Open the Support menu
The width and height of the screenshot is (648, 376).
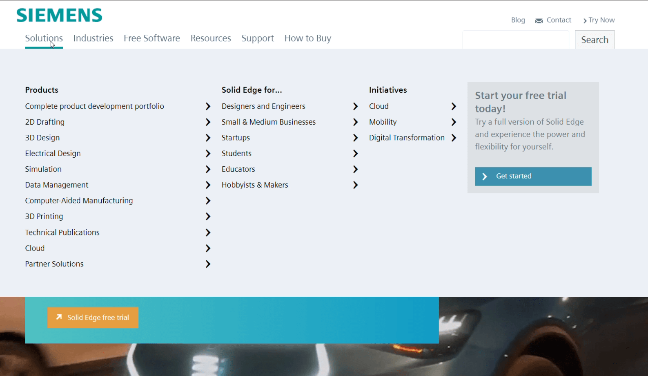(x=258, y=38)
